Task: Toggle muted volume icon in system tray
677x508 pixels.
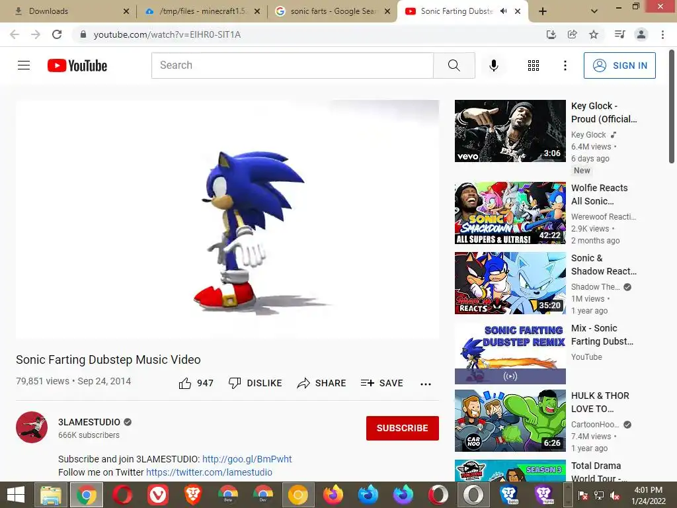Action: tap(615, 495)
